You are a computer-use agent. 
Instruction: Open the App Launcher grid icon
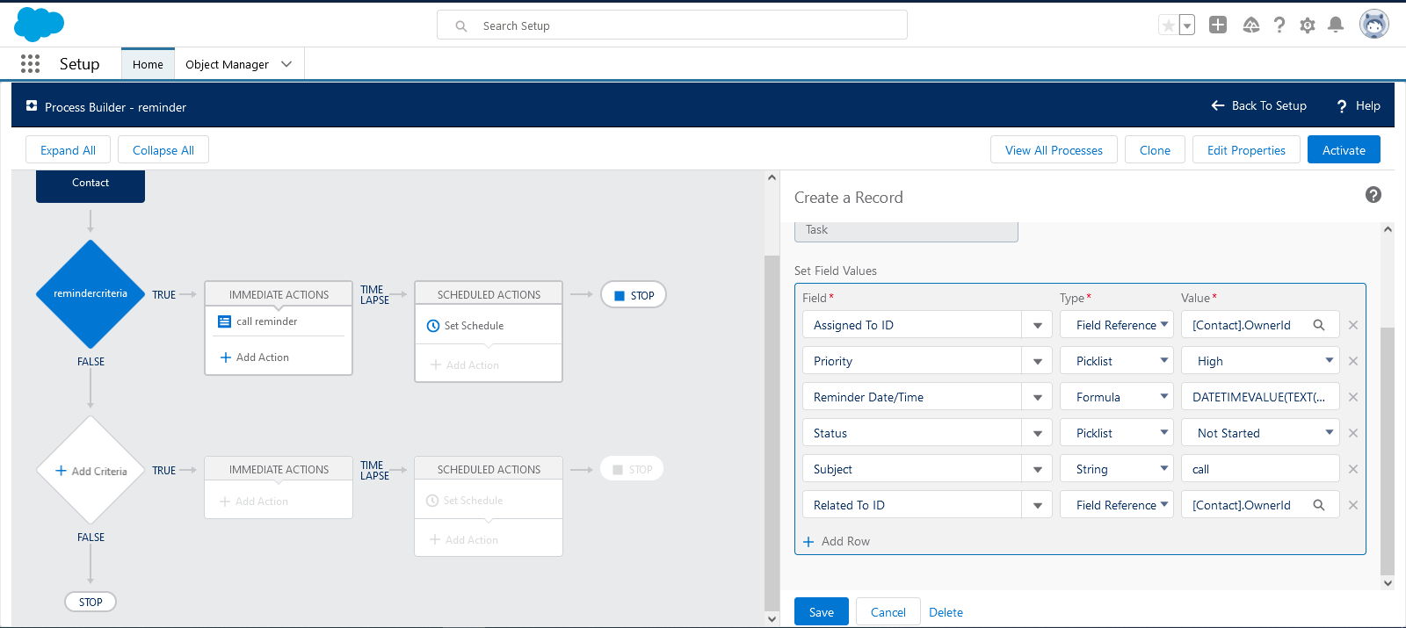click(30, 63)
